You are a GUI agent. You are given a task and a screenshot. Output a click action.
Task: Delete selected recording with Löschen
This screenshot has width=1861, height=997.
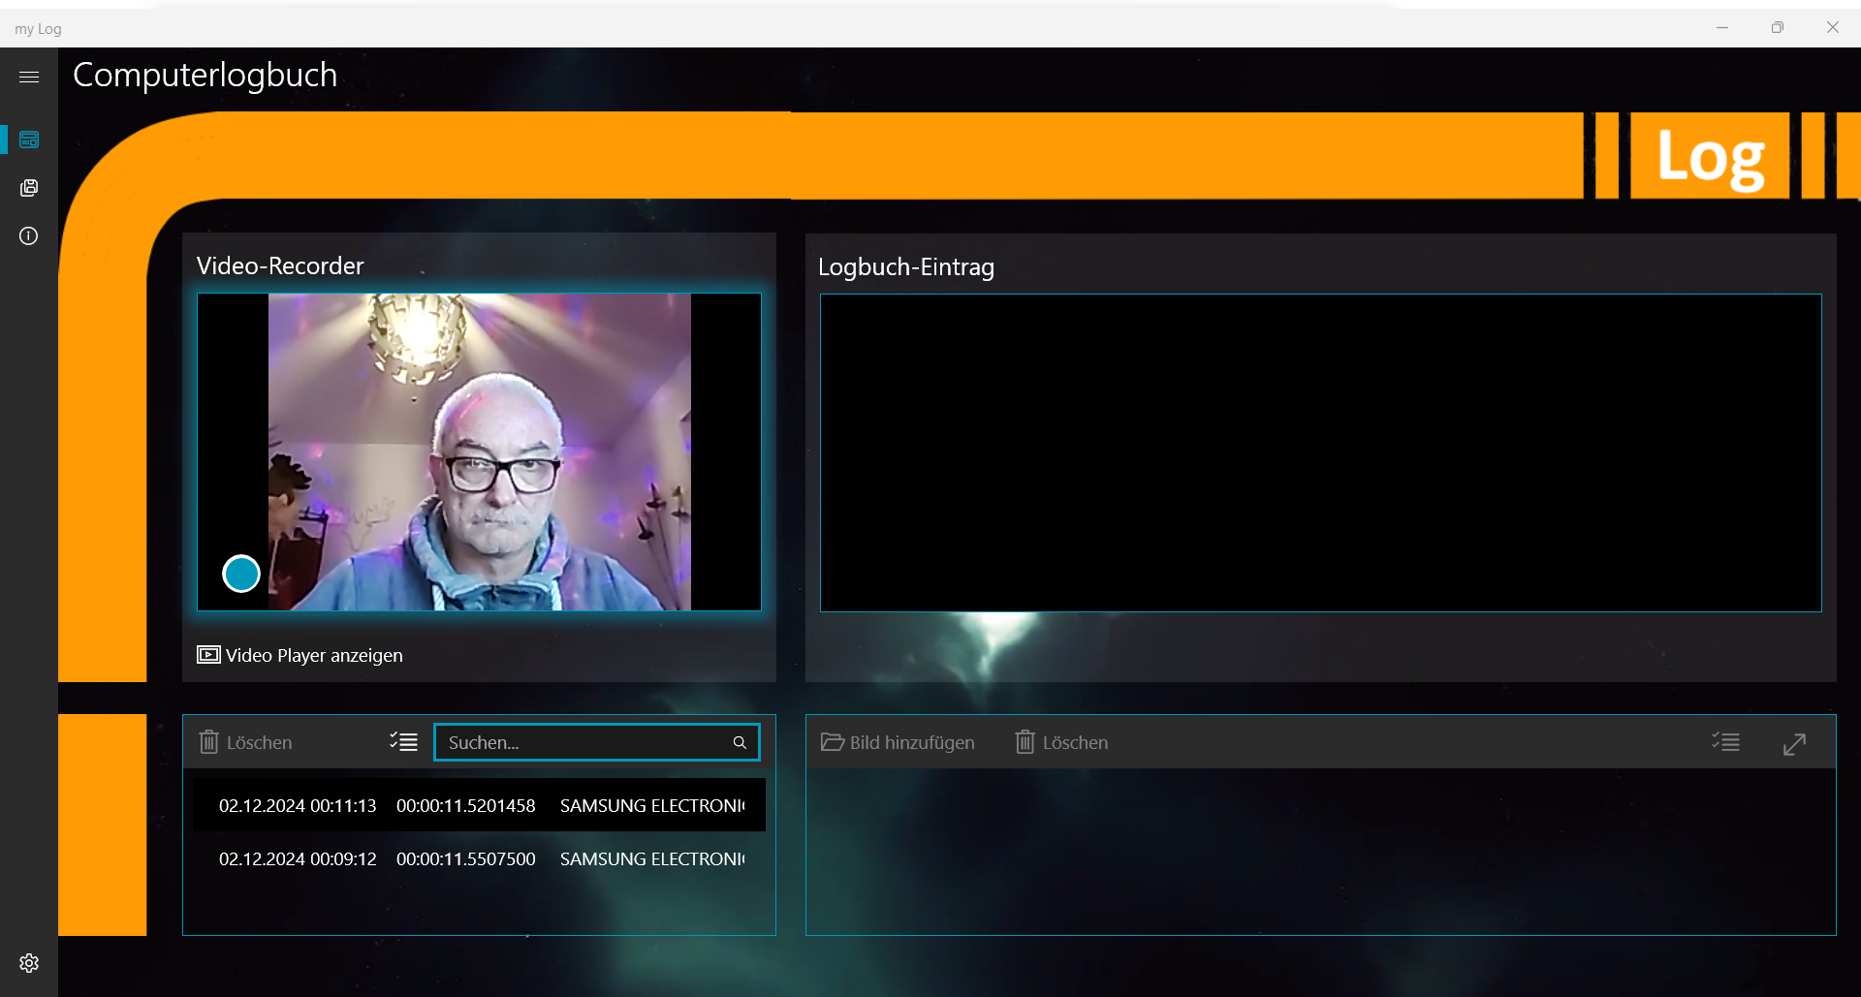[x=246, y=743]
